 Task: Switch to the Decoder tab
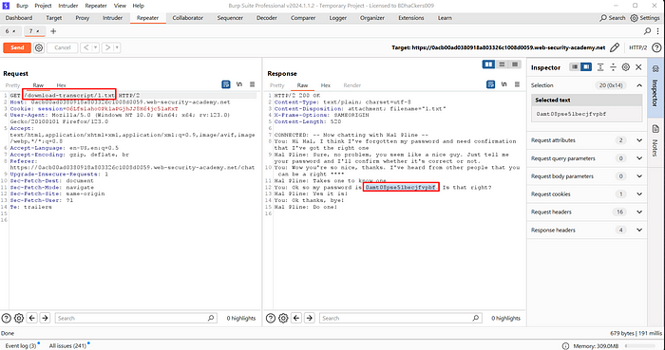(267, 18)
